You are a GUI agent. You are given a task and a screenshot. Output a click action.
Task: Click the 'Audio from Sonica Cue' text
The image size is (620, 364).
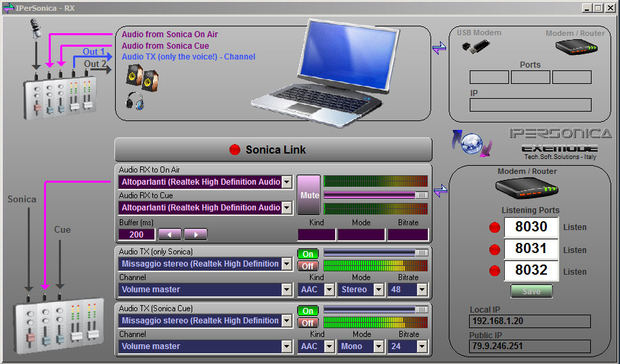[165, 46]
